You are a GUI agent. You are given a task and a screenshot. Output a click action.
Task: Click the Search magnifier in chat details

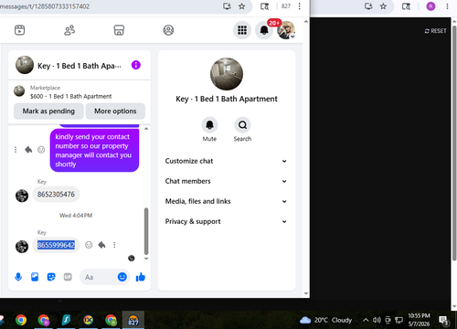pos(242,125)
